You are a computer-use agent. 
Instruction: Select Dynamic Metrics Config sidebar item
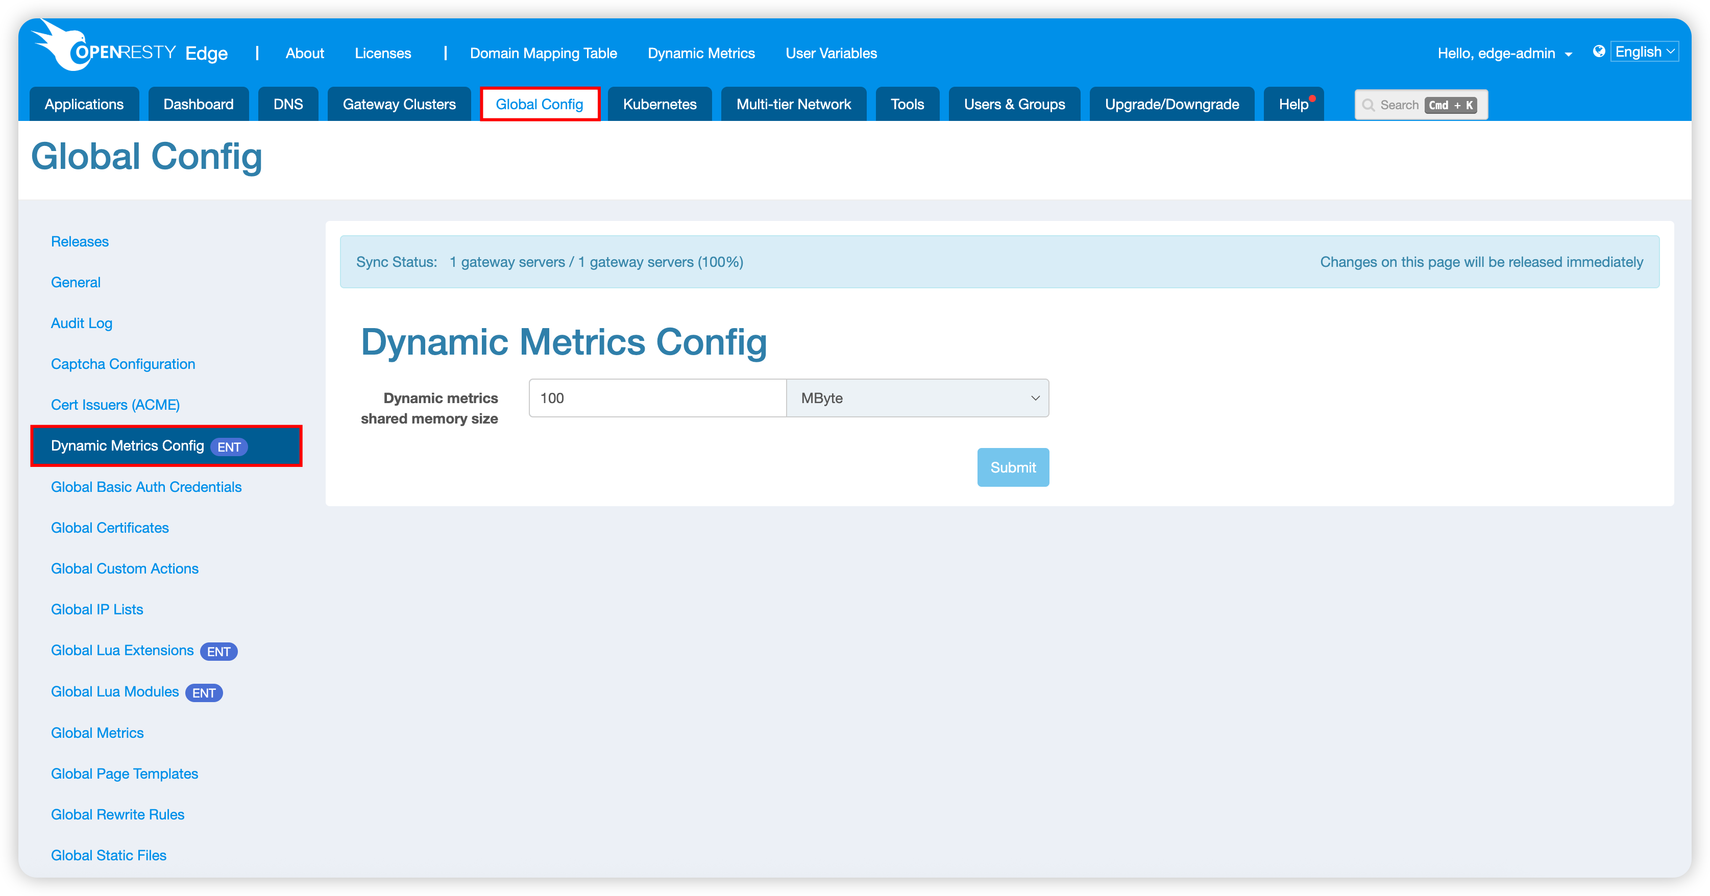[166, 446]
